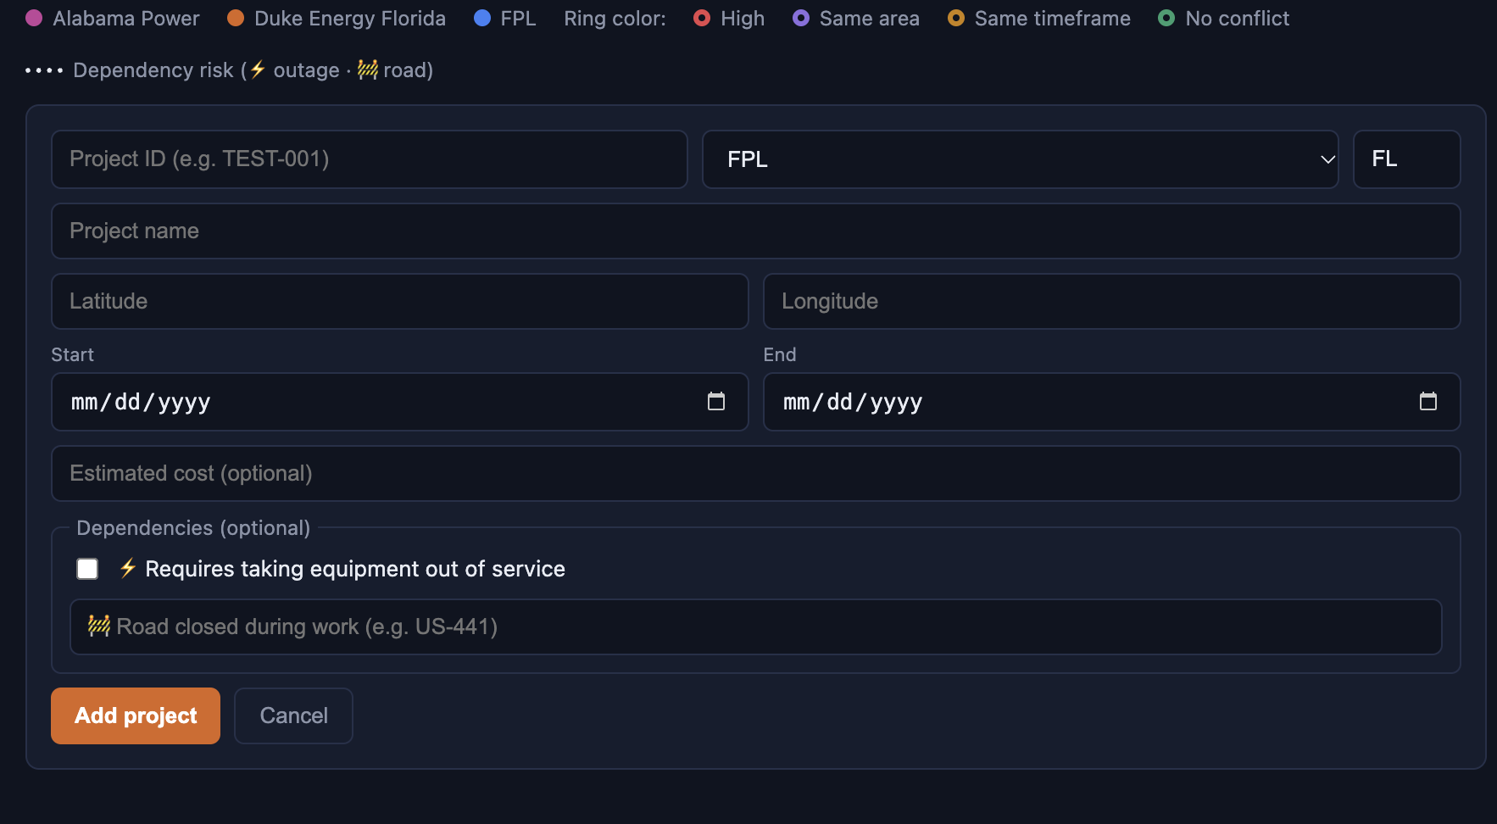Expand the FPL utility dropdown
1497x824 pixels.
pos(1021,159)
